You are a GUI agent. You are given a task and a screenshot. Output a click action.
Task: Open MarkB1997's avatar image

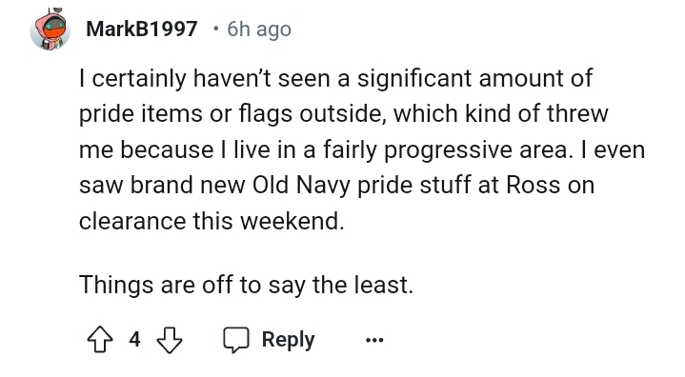(50, 30)
